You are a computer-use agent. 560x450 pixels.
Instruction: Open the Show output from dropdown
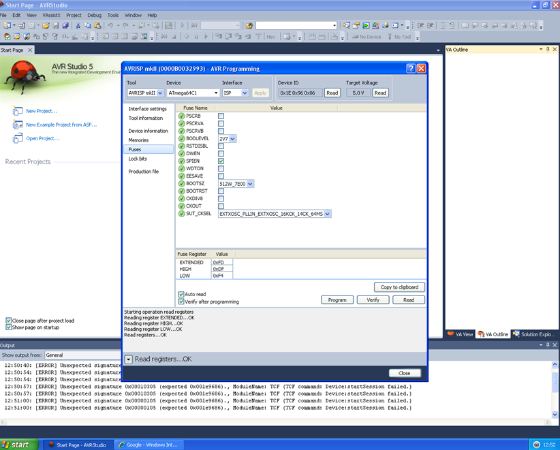83,355
